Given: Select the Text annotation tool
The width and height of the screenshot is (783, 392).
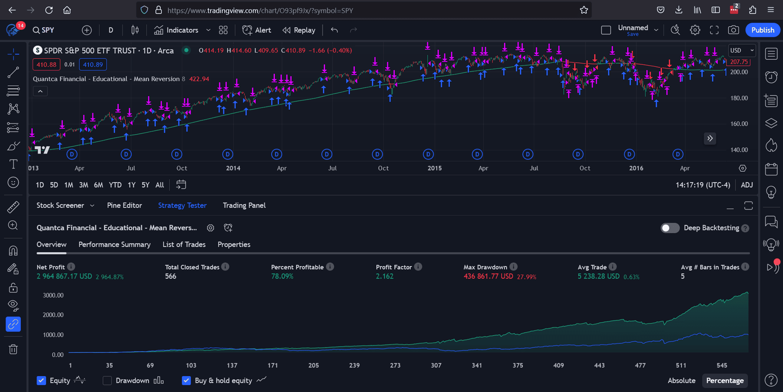Looking at the screenshot, I should coord(13,164).
